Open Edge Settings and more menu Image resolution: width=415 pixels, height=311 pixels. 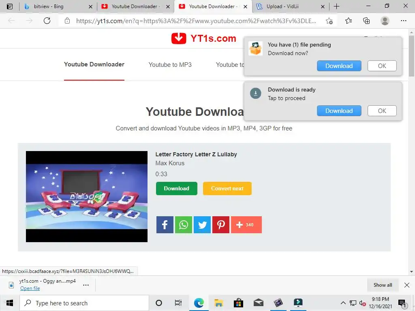(x=403, y=21)
